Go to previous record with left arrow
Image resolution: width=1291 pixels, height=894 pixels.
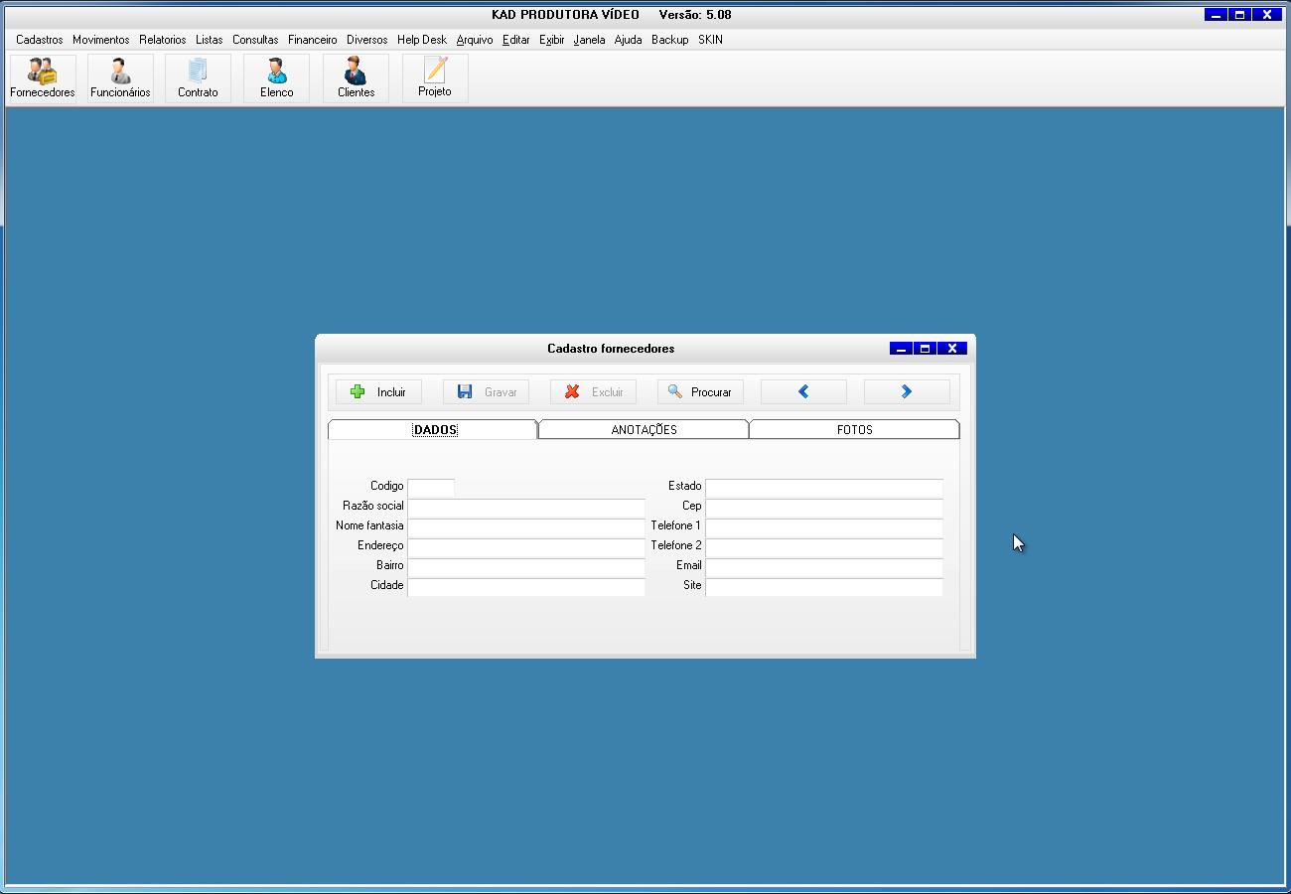click(803, 392)
